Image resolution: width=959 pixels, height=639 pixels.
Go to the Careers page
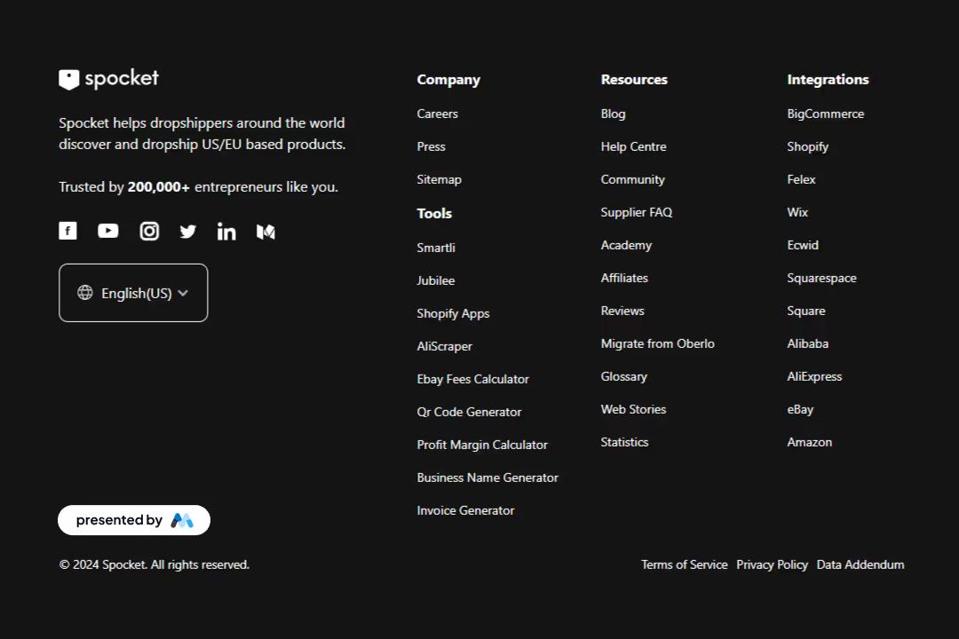(x=437, y=114)
